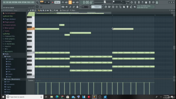Open the Line snap dropdown
176x99 pixels.
pos(85,7)
